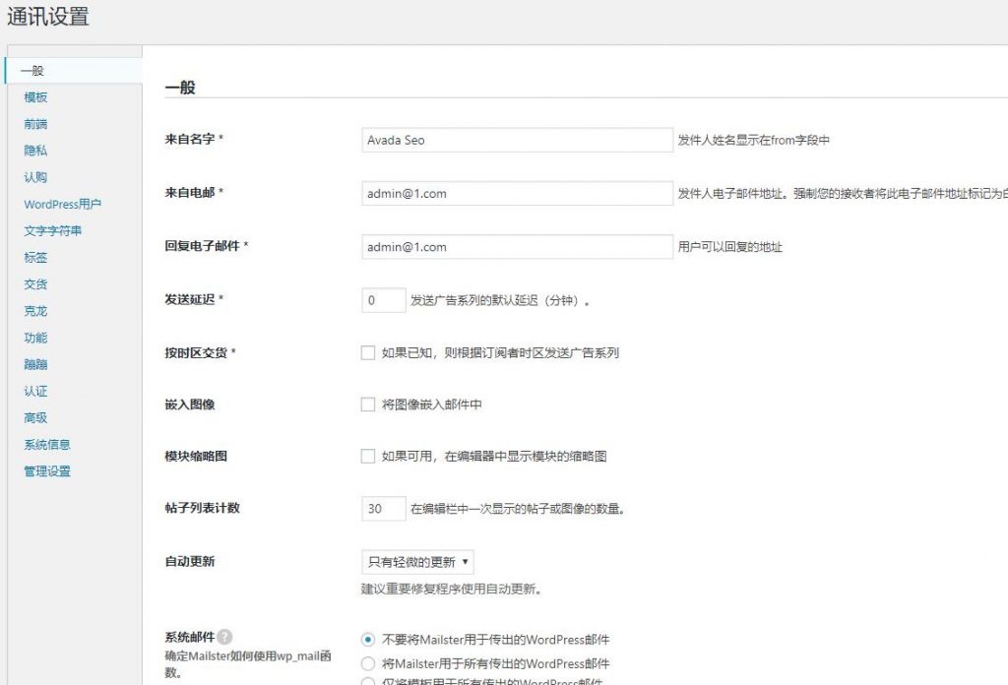1008x685 pixels.
Task: Open the 交货 settings tab
Action: point(35,284)
